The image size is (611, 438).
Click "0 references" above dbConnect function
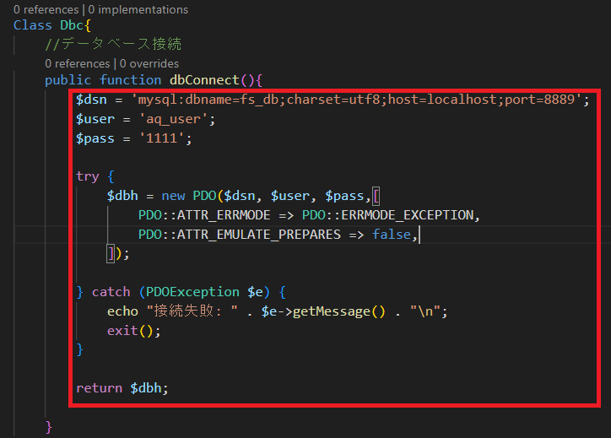point(78,63)
